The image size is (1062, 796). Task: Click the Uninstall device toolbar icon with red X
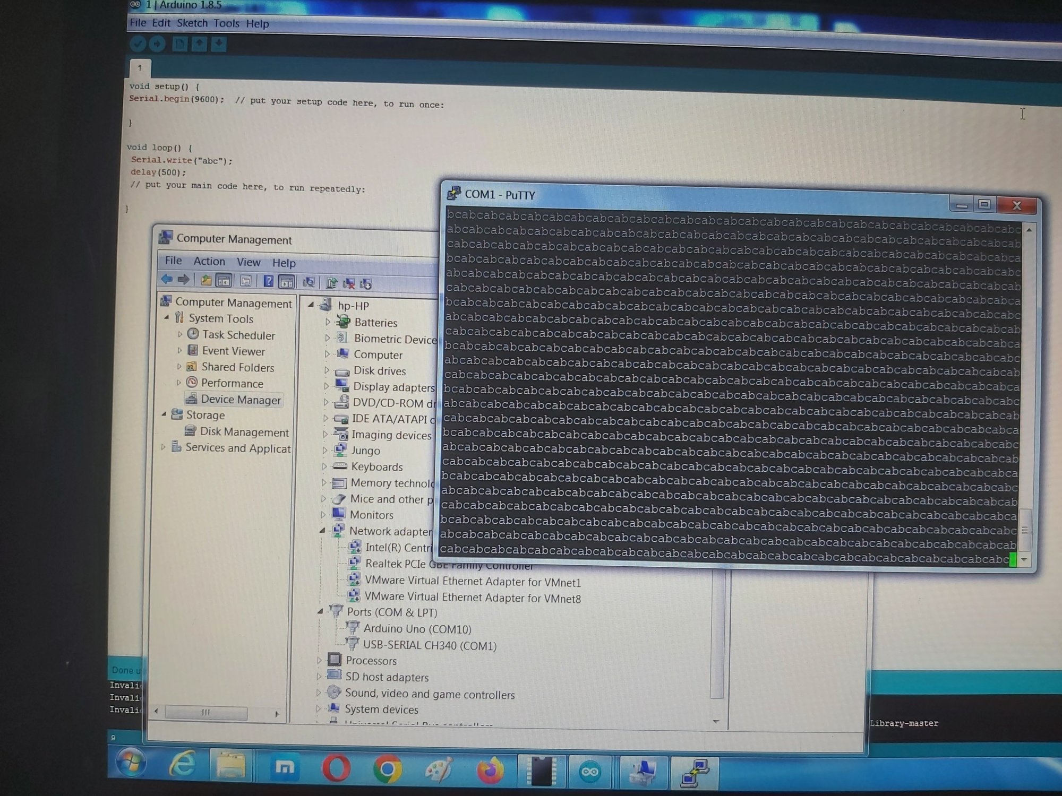click(x=349, y=283)
